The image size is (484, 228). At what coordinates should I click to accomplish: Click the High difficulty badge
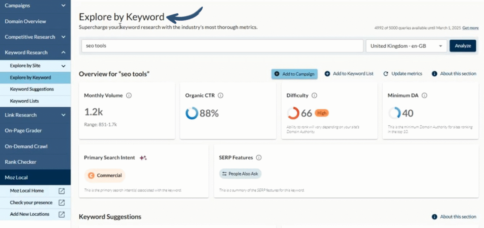(321, 113)
